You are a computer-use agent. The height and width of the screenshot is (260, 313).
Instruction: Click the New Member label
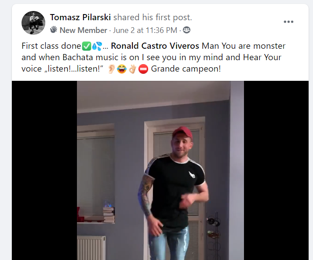(x=84, y=30)
